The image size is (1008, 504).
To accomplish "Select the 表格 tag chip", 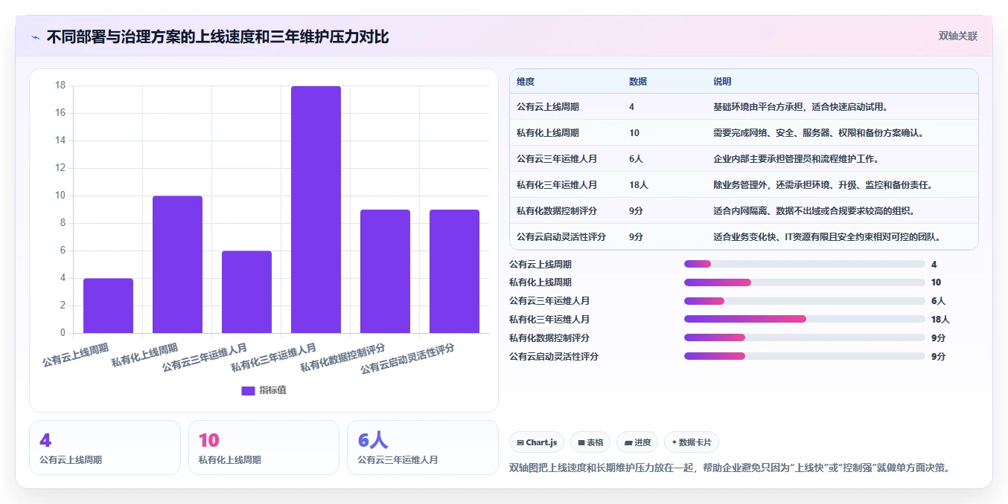I will (x=590, y=442).
